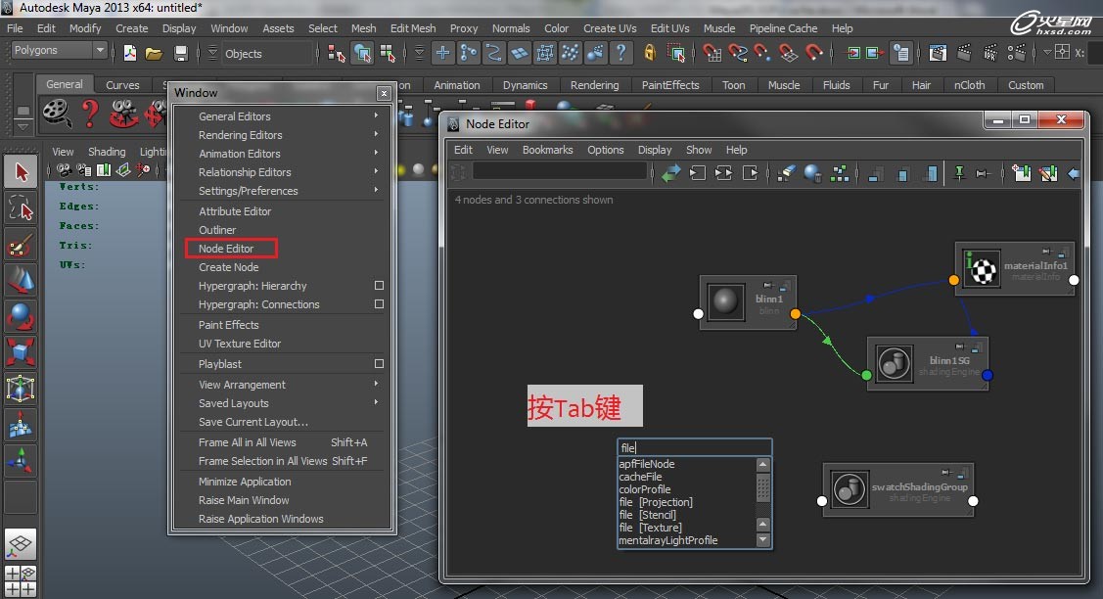Click the input and output connections icon
1103x599 pixels.
[723, 174]
